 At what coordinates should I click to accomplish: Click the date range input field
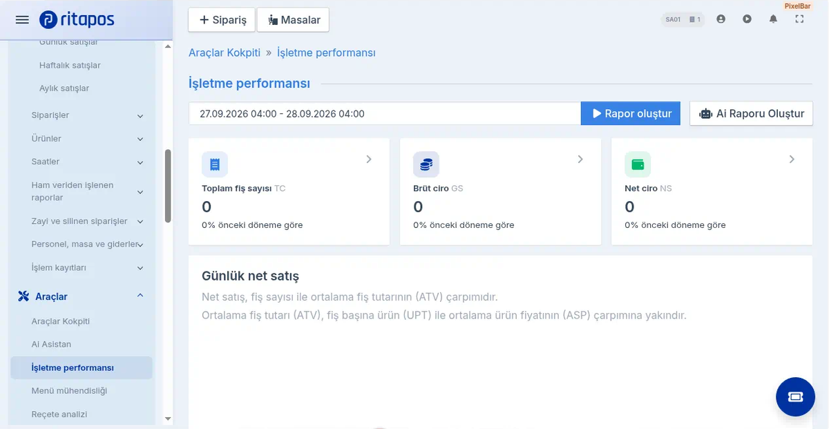pos(385,113)
